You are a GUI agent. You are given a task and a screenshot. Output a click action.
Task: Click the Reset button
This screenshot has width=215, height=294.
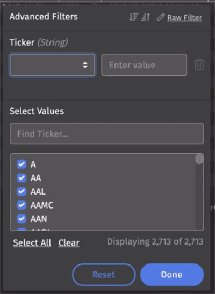click(x=104, y=275)
